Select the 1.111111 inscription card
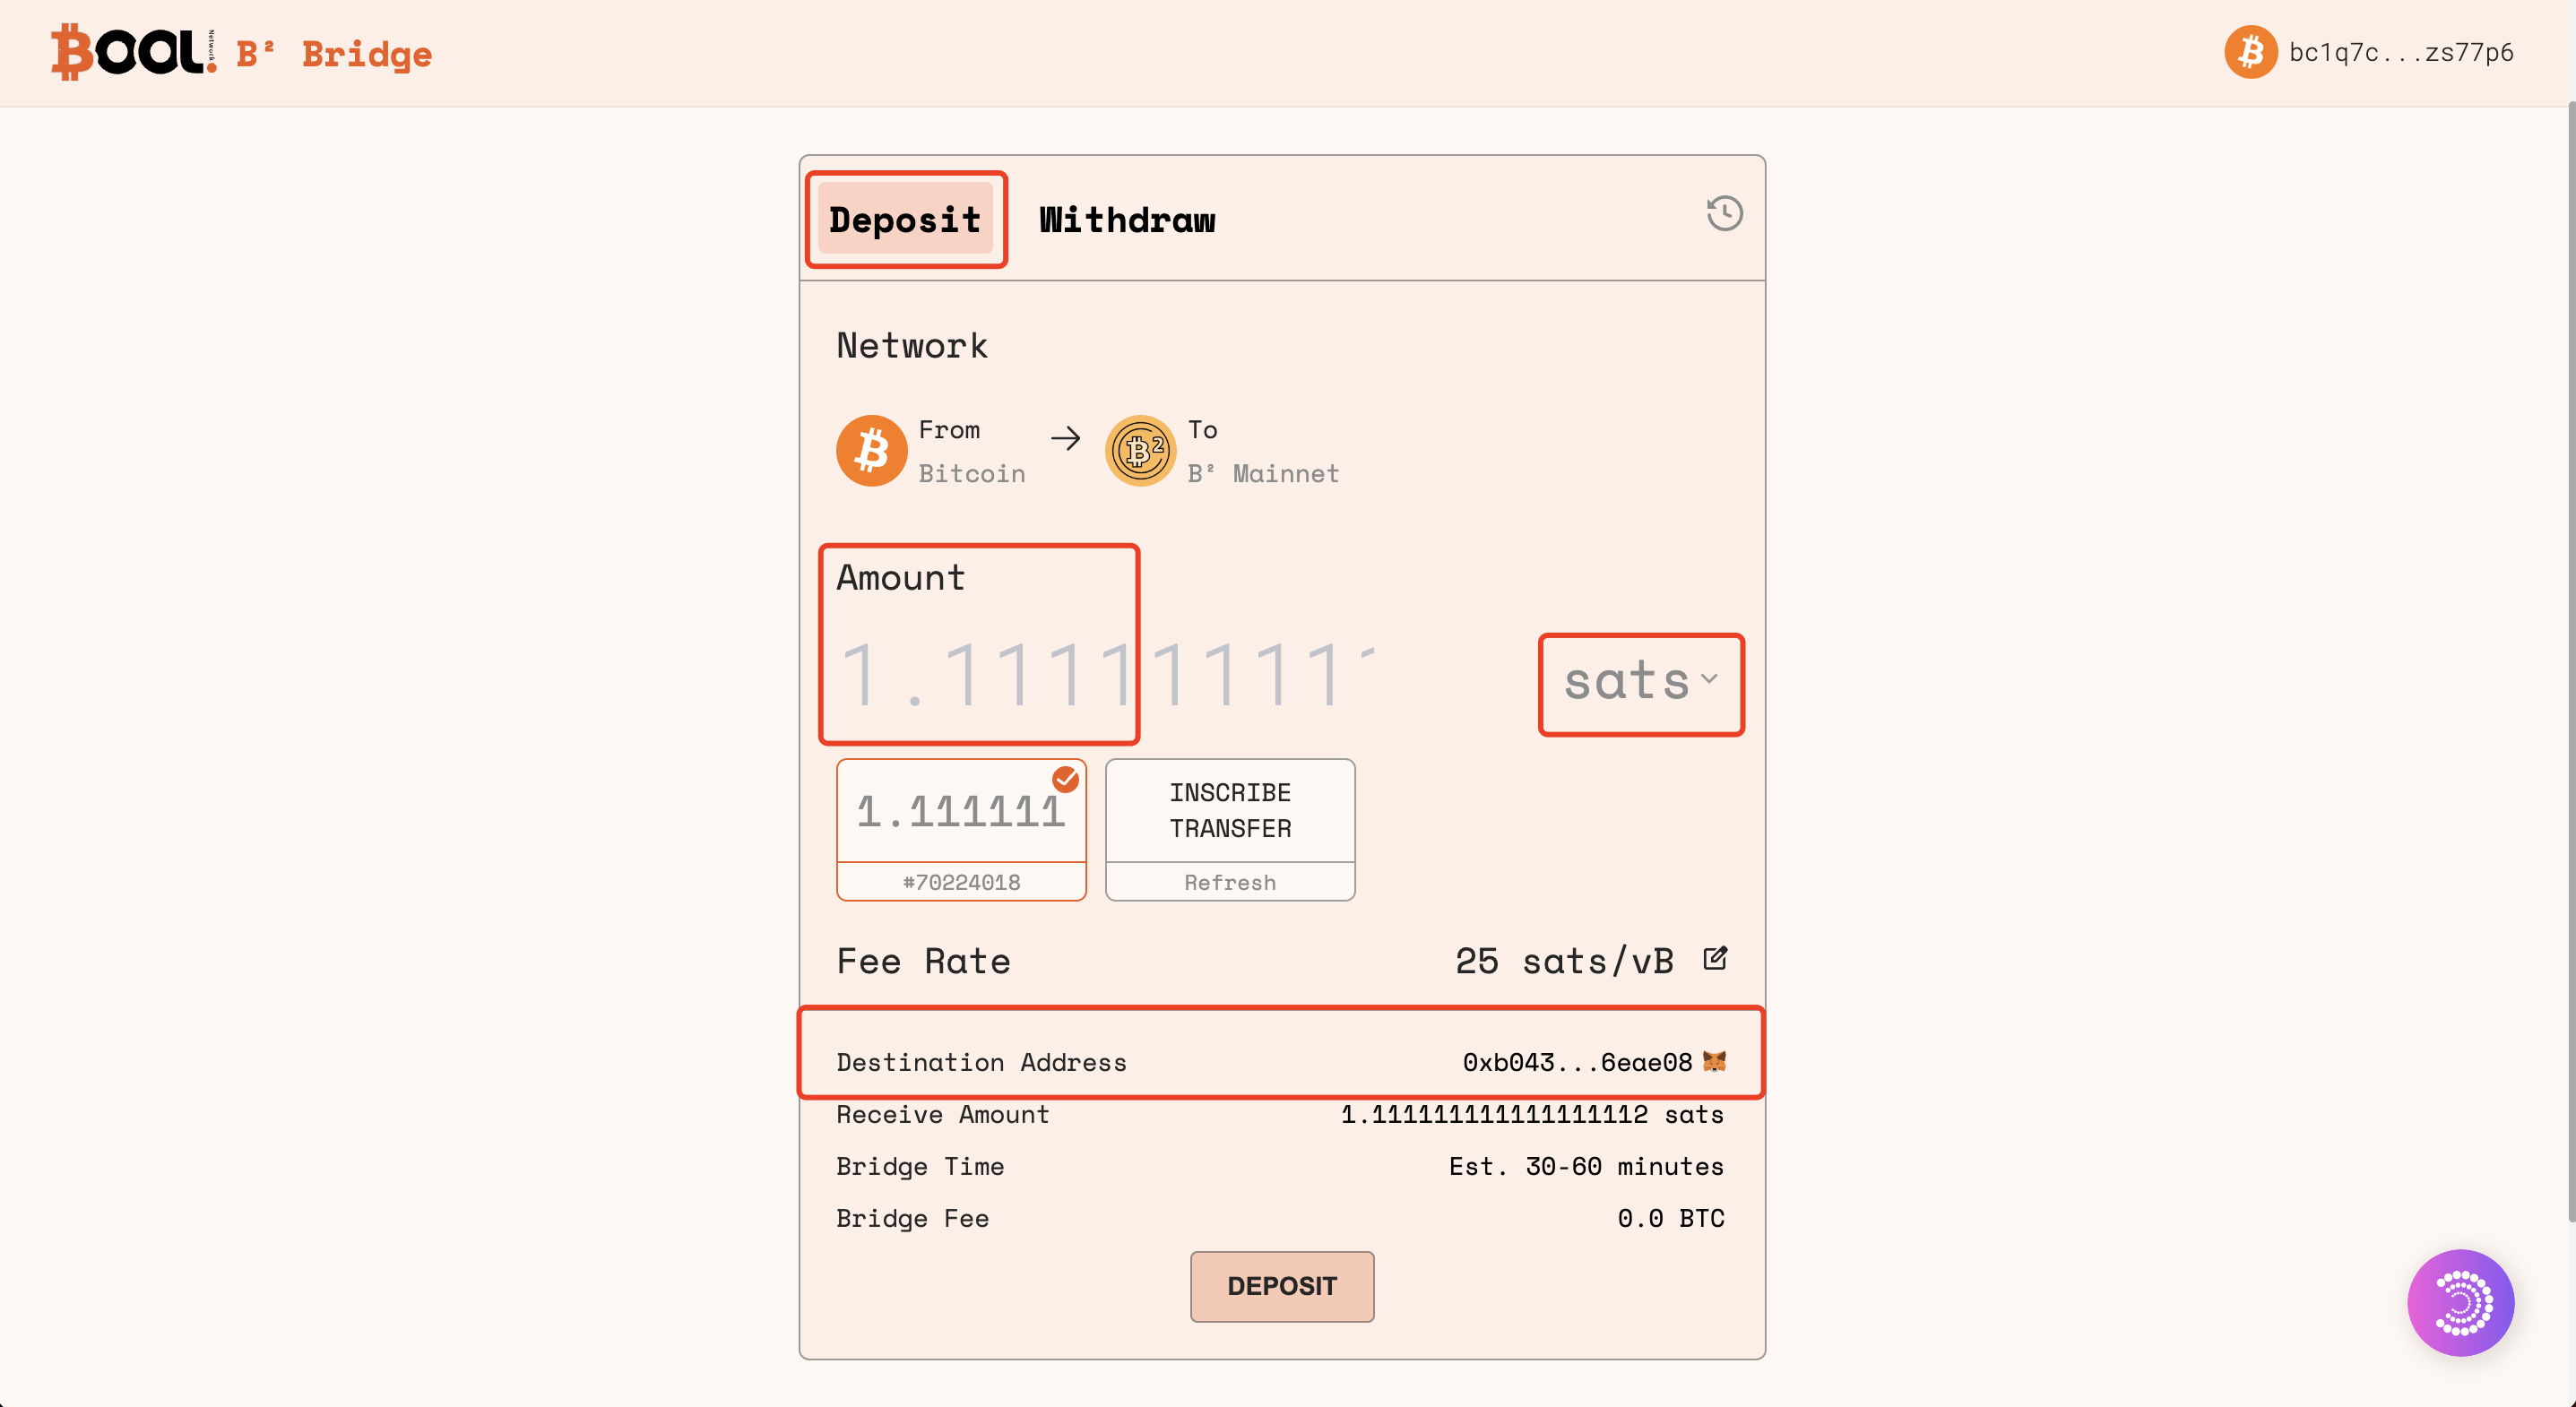Viewport: 2576px width, 1407px height. [960, 812]
